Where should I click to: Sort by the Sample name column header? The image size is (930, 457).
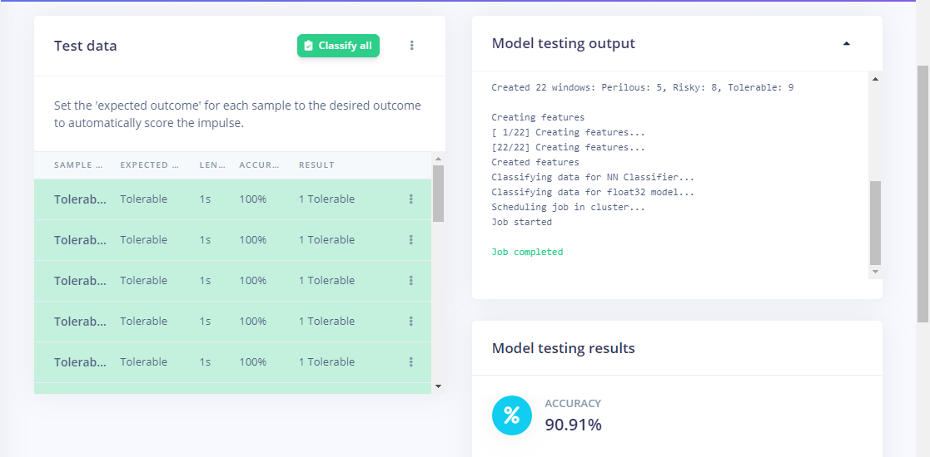point(78,165)
